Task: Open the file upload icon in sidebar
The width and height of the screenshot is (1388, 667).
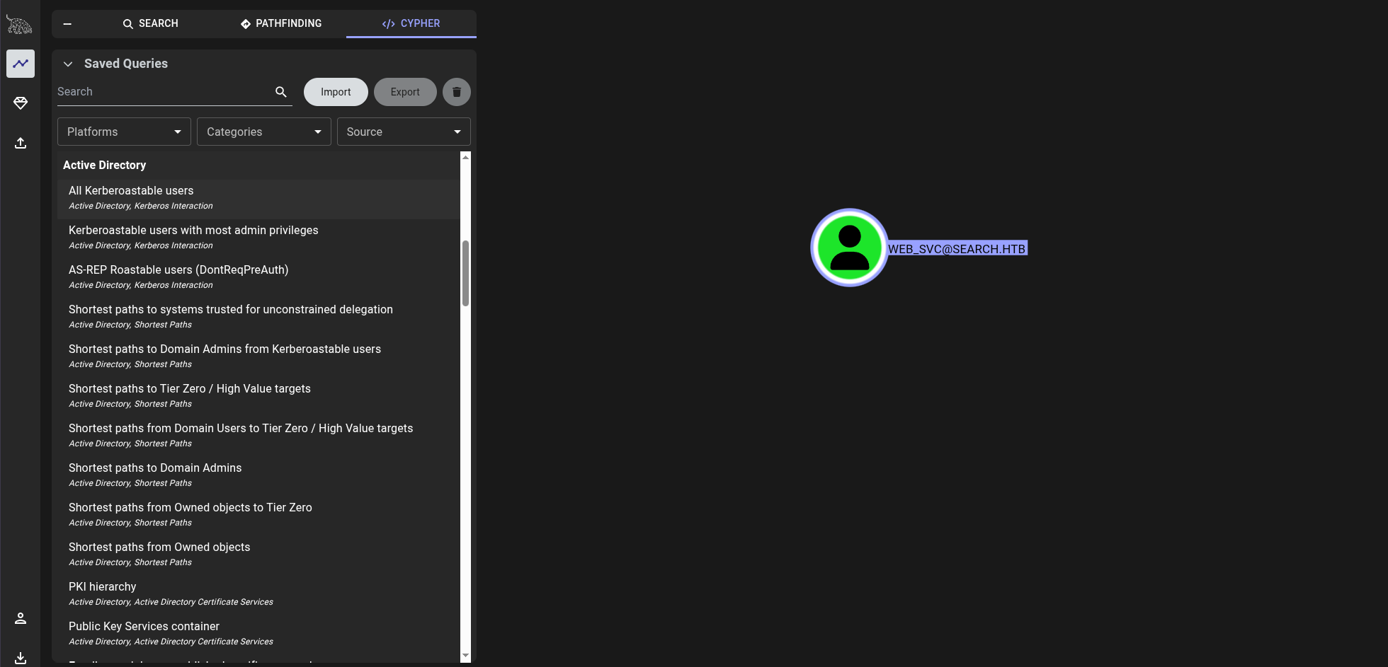Action: point(21,143)
